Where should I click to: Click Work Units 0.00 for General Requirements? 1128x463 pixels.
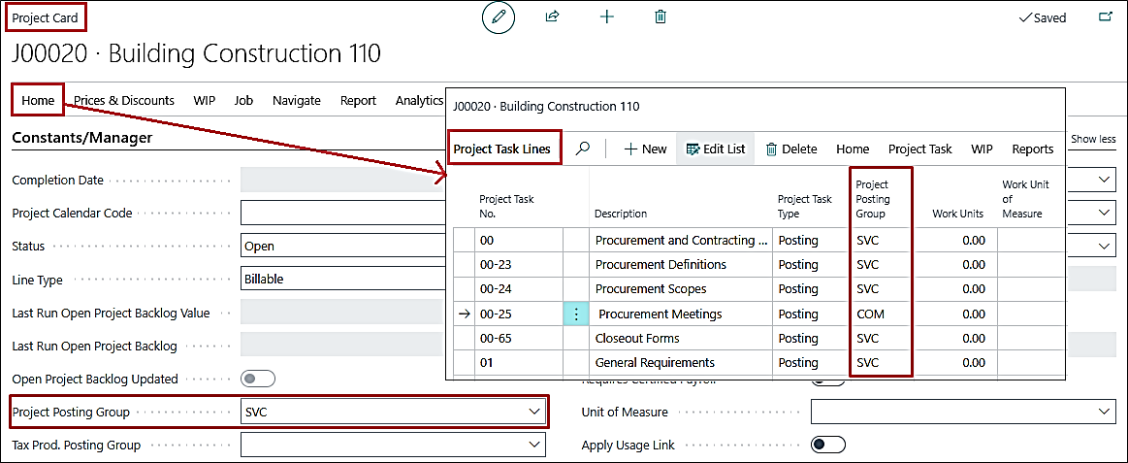point(954,362)
